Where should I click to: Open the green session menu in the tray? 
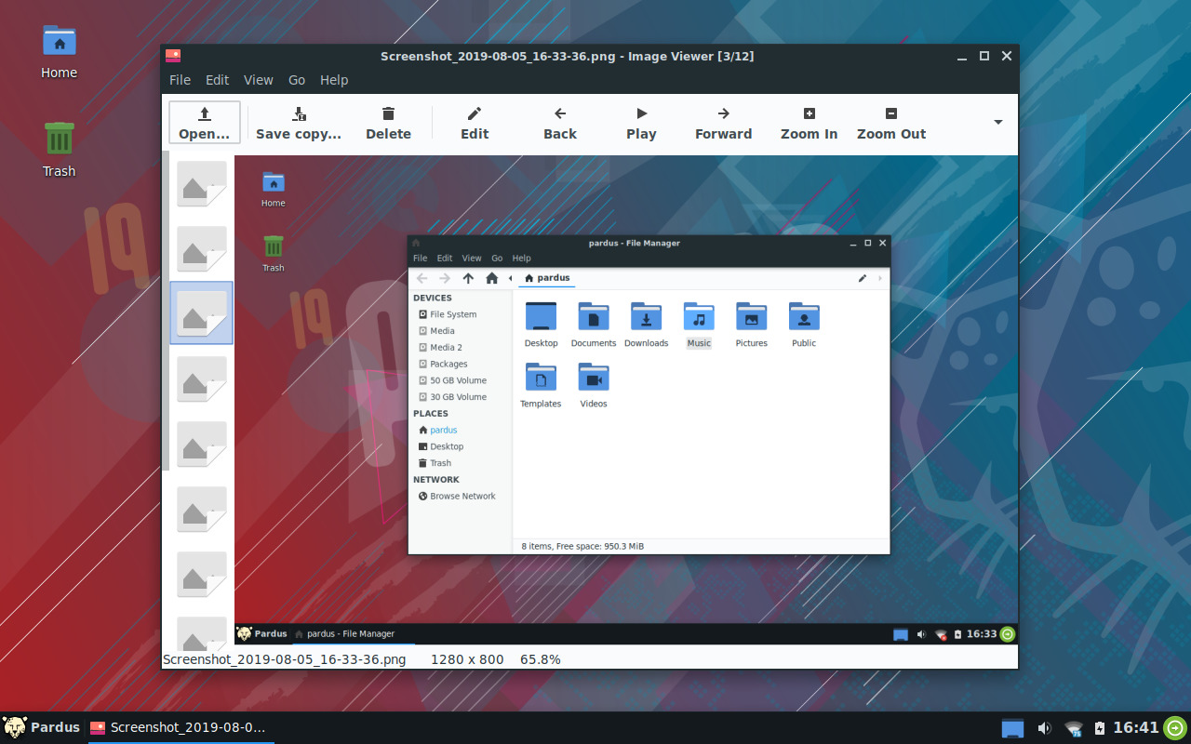1170,728
